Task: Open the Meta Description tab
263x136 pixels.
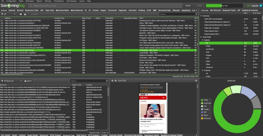Action: click(x=62, y=10)
